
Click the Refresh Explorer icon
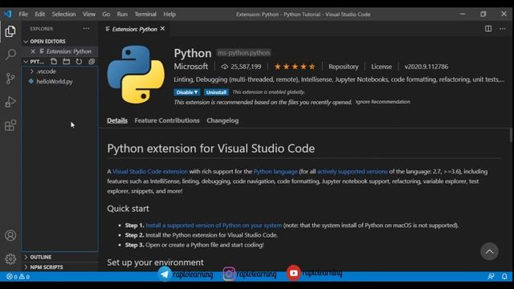click(79, 62)
